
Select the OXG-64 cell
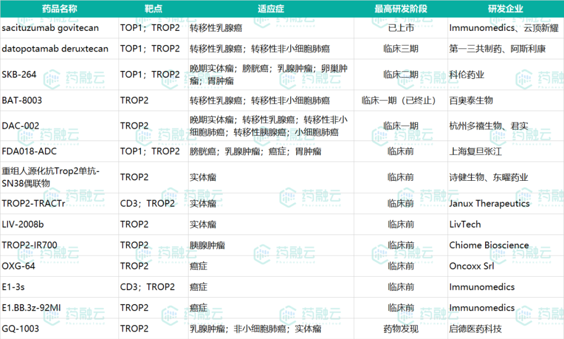[60, 266]
